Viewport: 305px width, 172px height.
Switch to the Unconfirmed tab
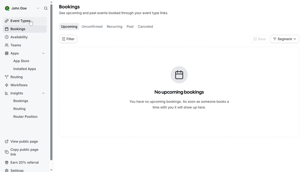click(x=92, y=27)
